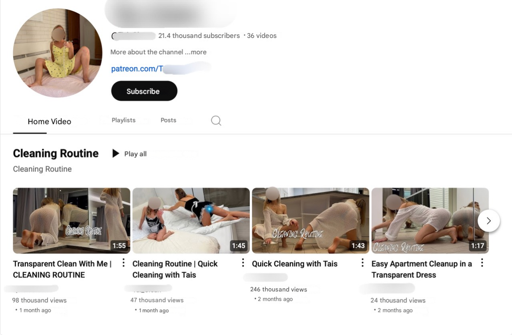Open options menu for Transparent Clean With Me
512x335 pixels.
pyautogui.click(x=123, y=263)
